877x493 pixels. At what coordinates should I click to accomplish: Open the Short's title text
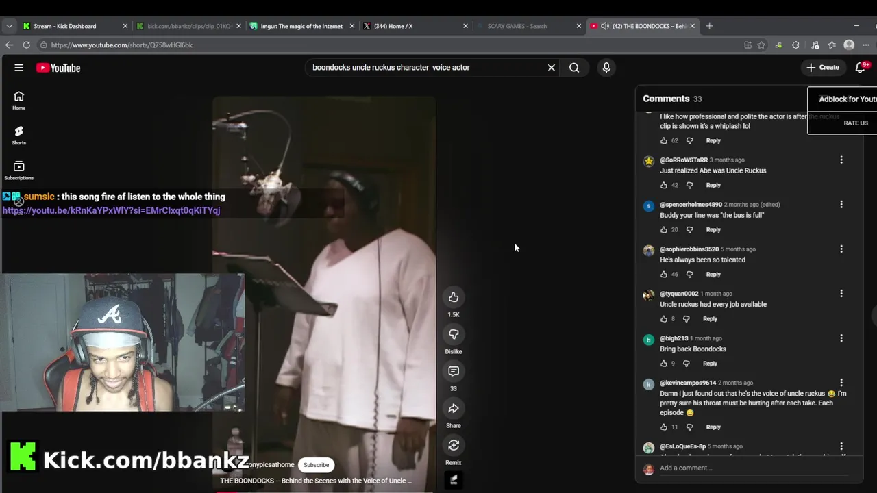pyautogui.click(x=316, y=481)
